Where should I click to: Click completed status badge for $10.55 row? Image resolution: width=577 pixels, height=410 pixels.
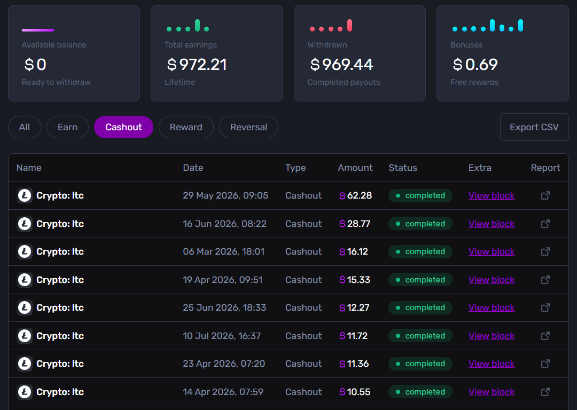420,392
